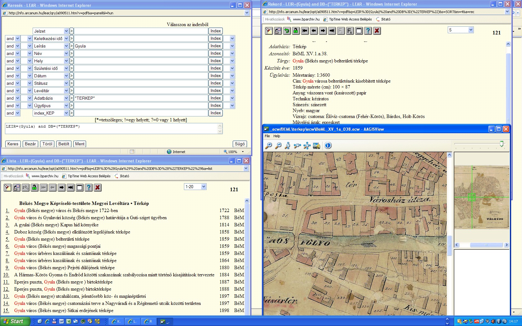Click fit-all-directions zoom icon in AAGISView

pyautogui.click(x=307, y=145)
